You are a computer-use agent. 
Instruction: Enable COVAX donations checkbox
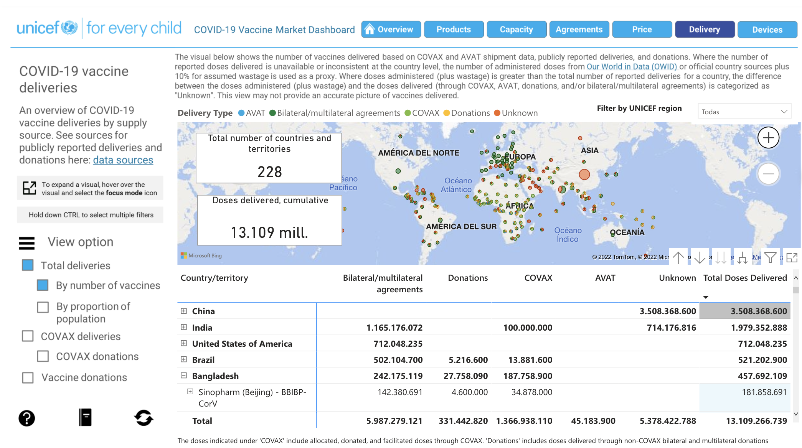click(43, 356)
